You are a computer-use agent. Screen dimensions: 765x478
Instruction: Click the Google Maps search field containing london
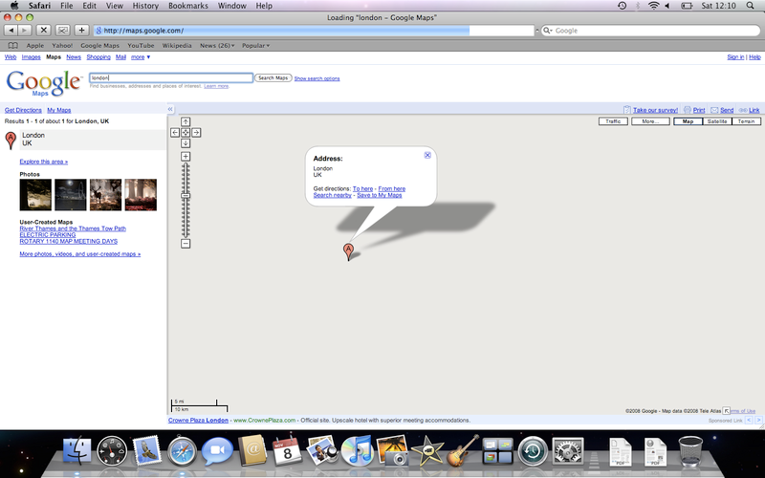pyautogui.click(x=171, y=77)
